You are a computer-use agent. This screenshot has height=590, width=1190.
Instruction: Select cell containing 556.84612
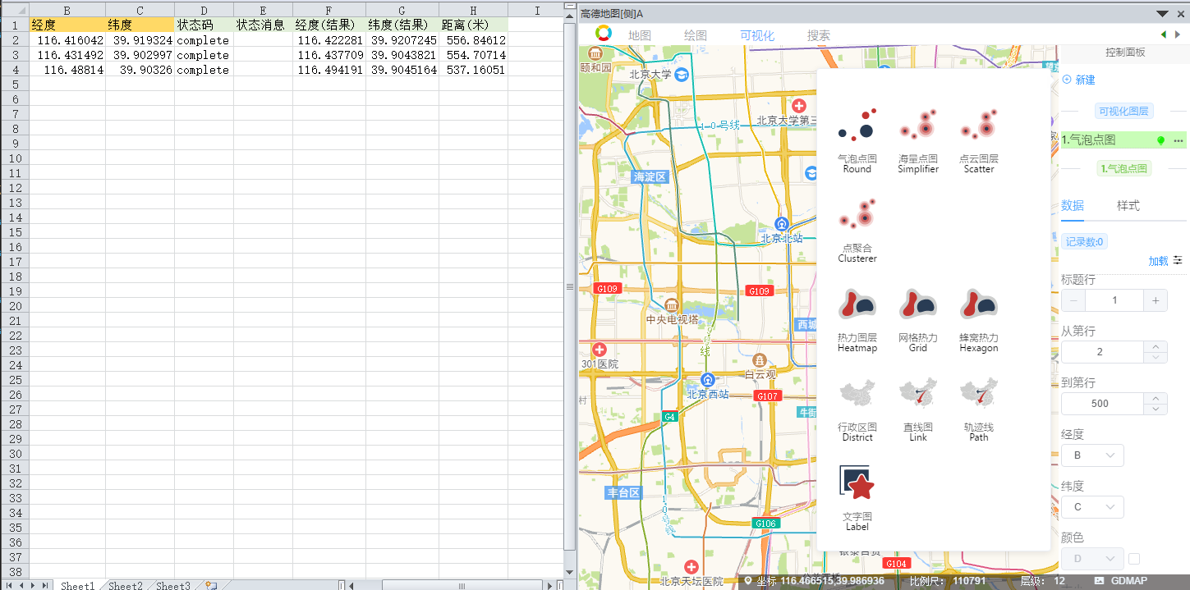[x=473, y=40]
